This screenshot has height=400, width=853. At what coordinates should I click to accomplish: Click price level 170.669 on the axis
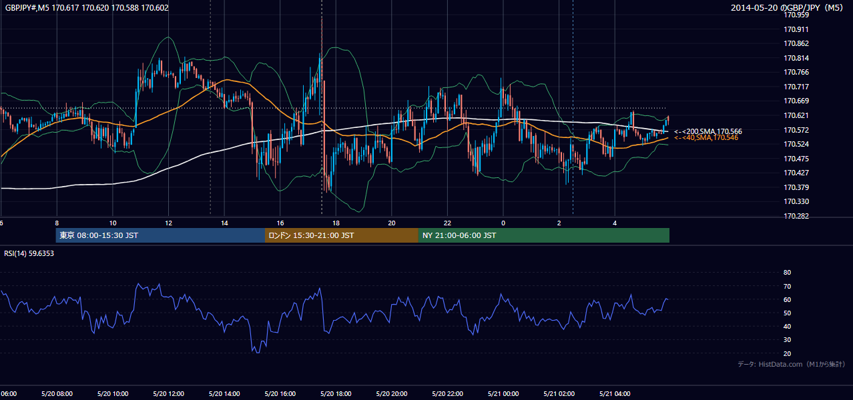click(796, 101)
